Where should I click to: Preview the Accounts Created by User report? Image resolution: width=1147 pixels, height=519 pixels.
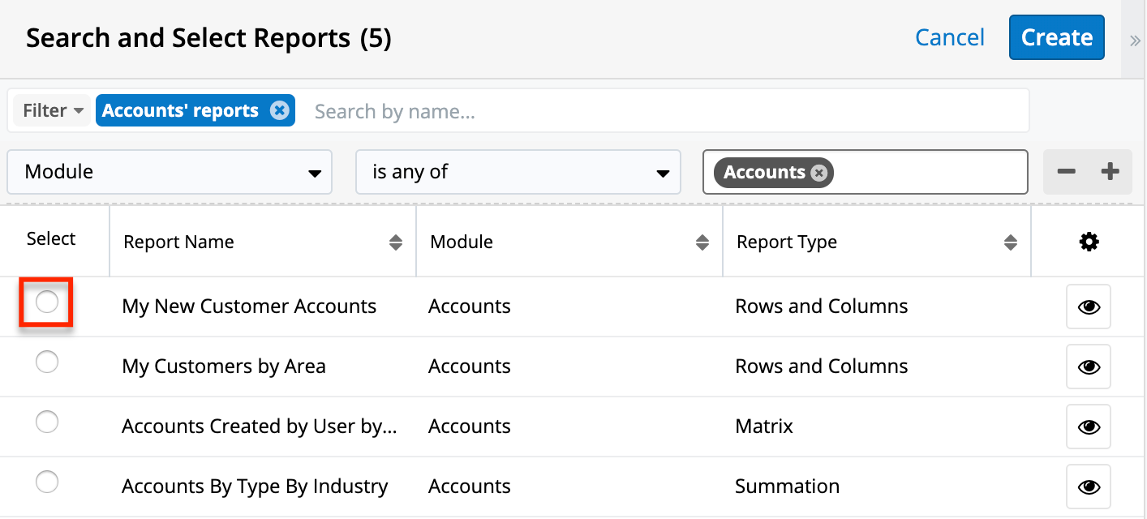coord(1088,427)
